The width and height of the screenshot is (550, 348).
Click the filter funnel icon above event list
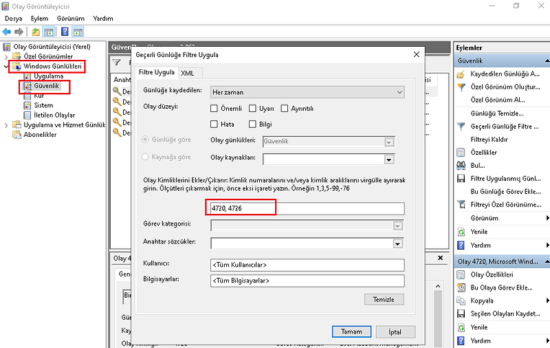tap(116, 63)
